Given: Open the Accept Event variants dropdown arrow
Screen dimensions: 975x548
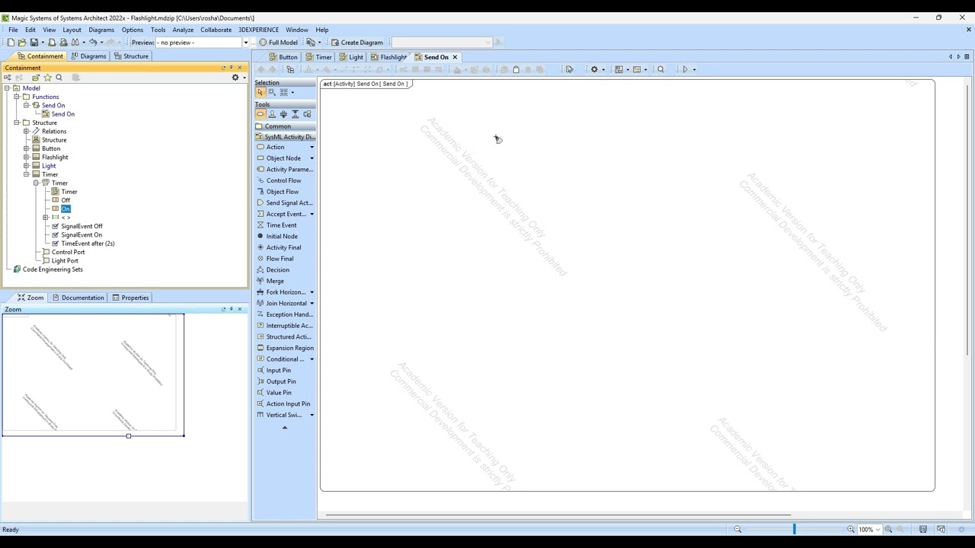Looking at the screenshot, I should (x=312, y=215).
